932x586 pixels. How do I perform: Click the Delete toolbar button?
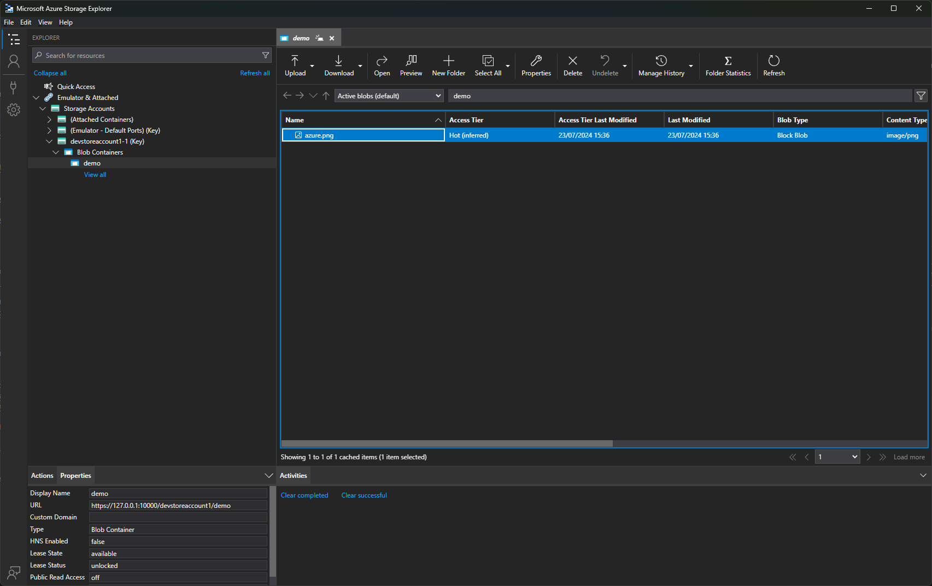573,66
